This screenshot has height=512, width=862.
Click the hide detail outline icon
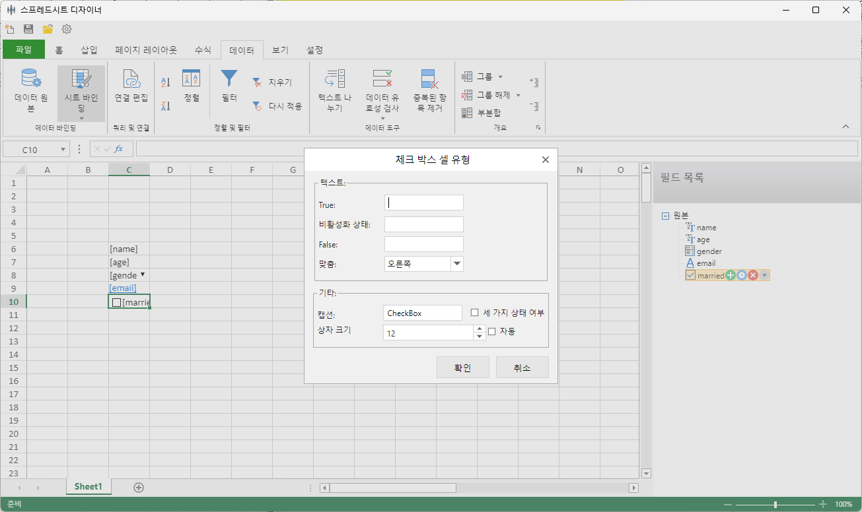[534, 106]
